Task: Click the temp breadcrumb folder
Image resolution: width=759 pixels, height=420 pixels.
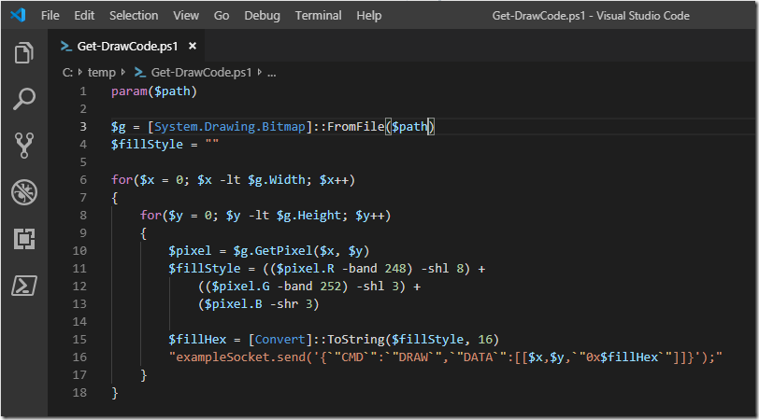Action: click(102, 73)
